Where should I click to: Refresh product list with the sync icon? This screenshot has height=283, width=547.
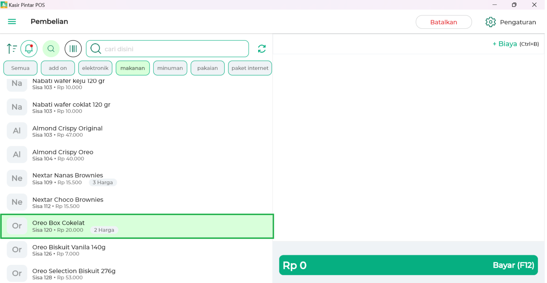[x=262, y=48]
